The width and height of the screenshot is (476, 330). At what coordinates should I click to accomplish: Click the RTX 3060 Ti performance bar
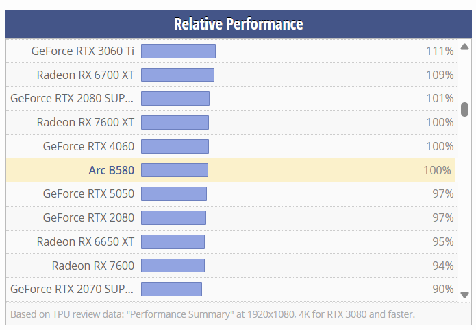coord(178,51)
